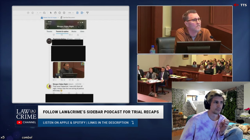Viewport: 250px width, 140px height.
Task: Click Sanitize Document button
Action: tap(68, 17)
